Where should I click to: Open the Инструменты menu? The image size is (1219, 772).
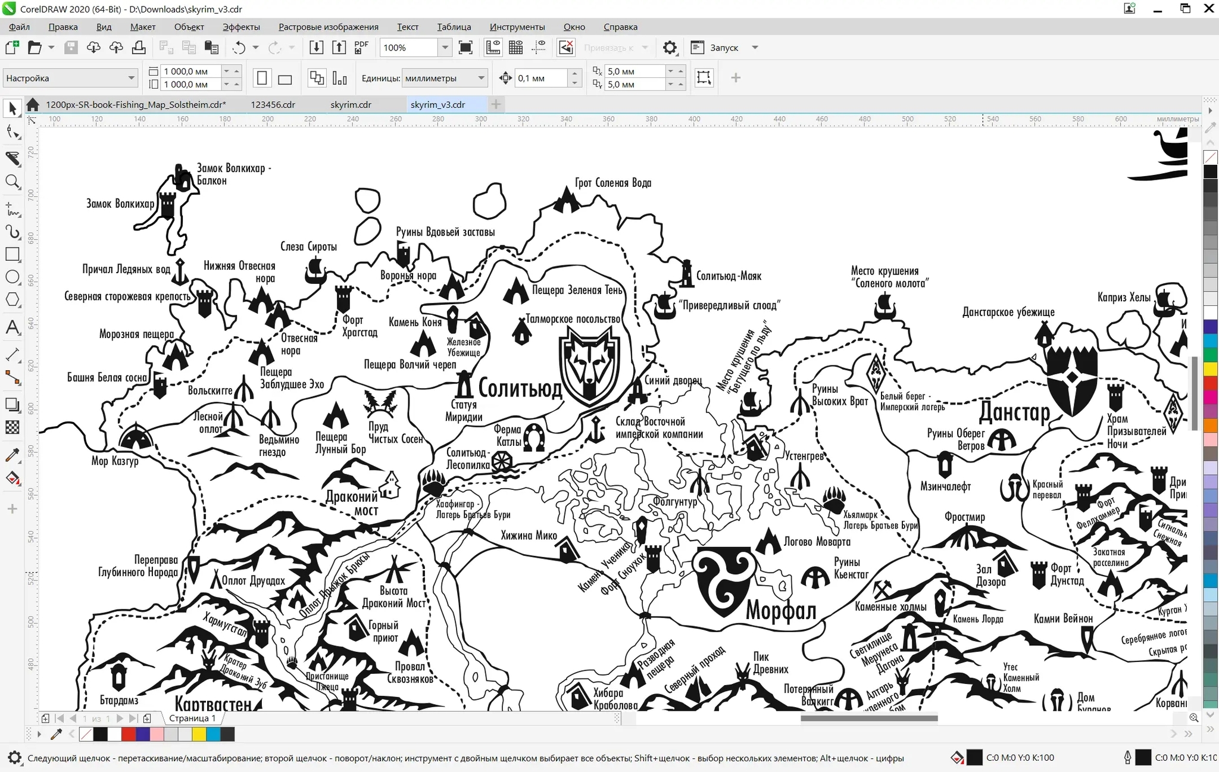coord(517,27)
